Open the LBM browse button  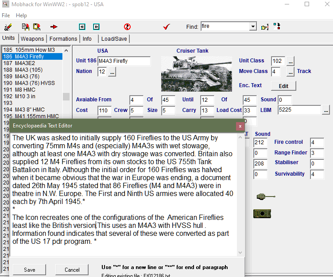pos(326,110)
